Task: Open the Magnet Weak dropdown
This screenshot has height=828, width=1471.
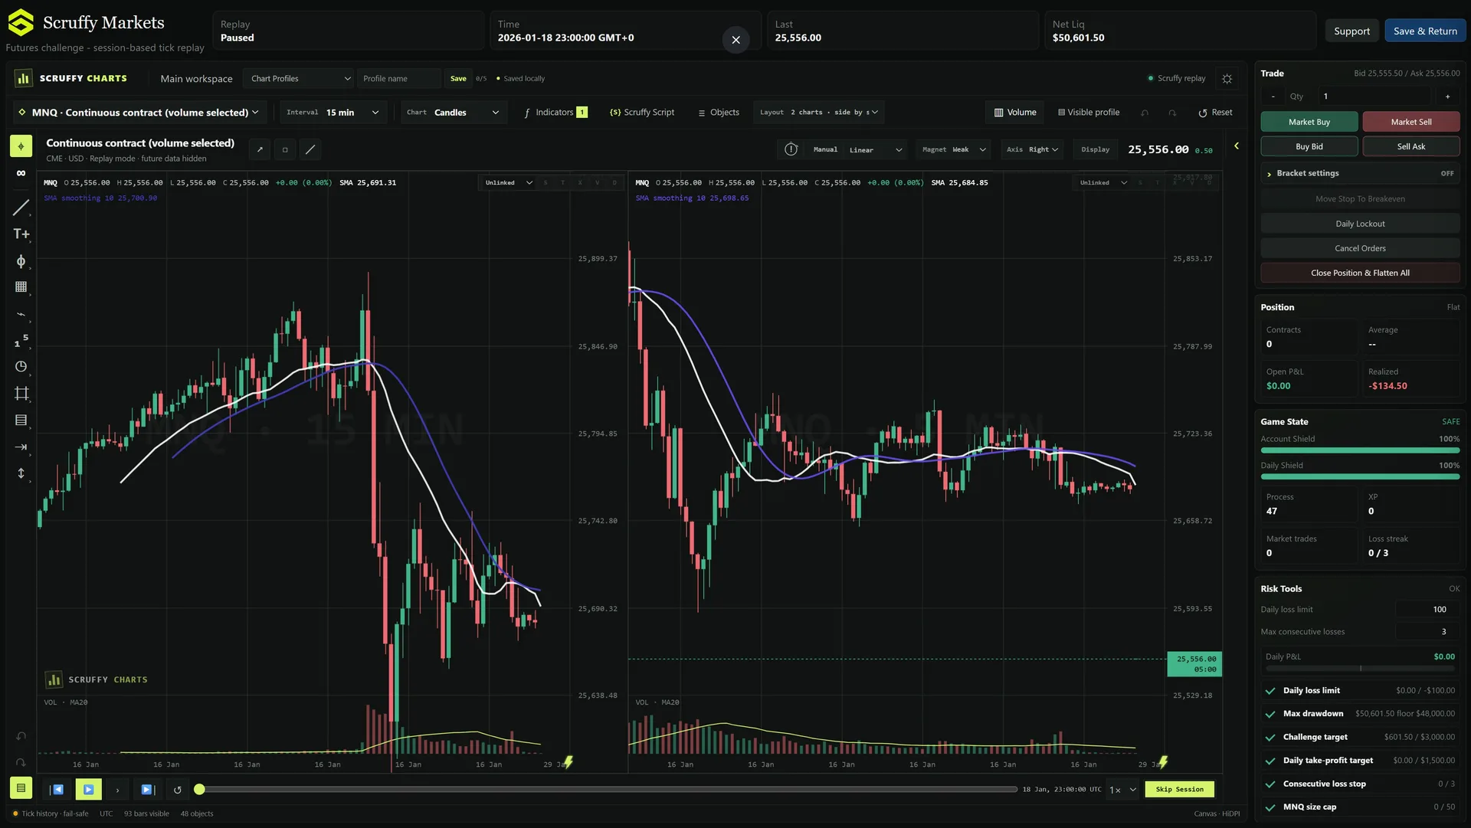Action: [x=954, y=150]
